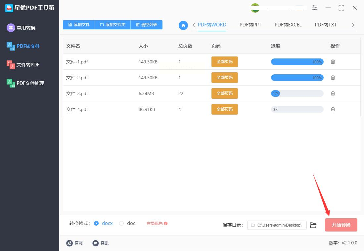Switch to the PDF转TXT tab
Image resolution: width=364 pixels, height=251 pixels.
coord(326,25)
